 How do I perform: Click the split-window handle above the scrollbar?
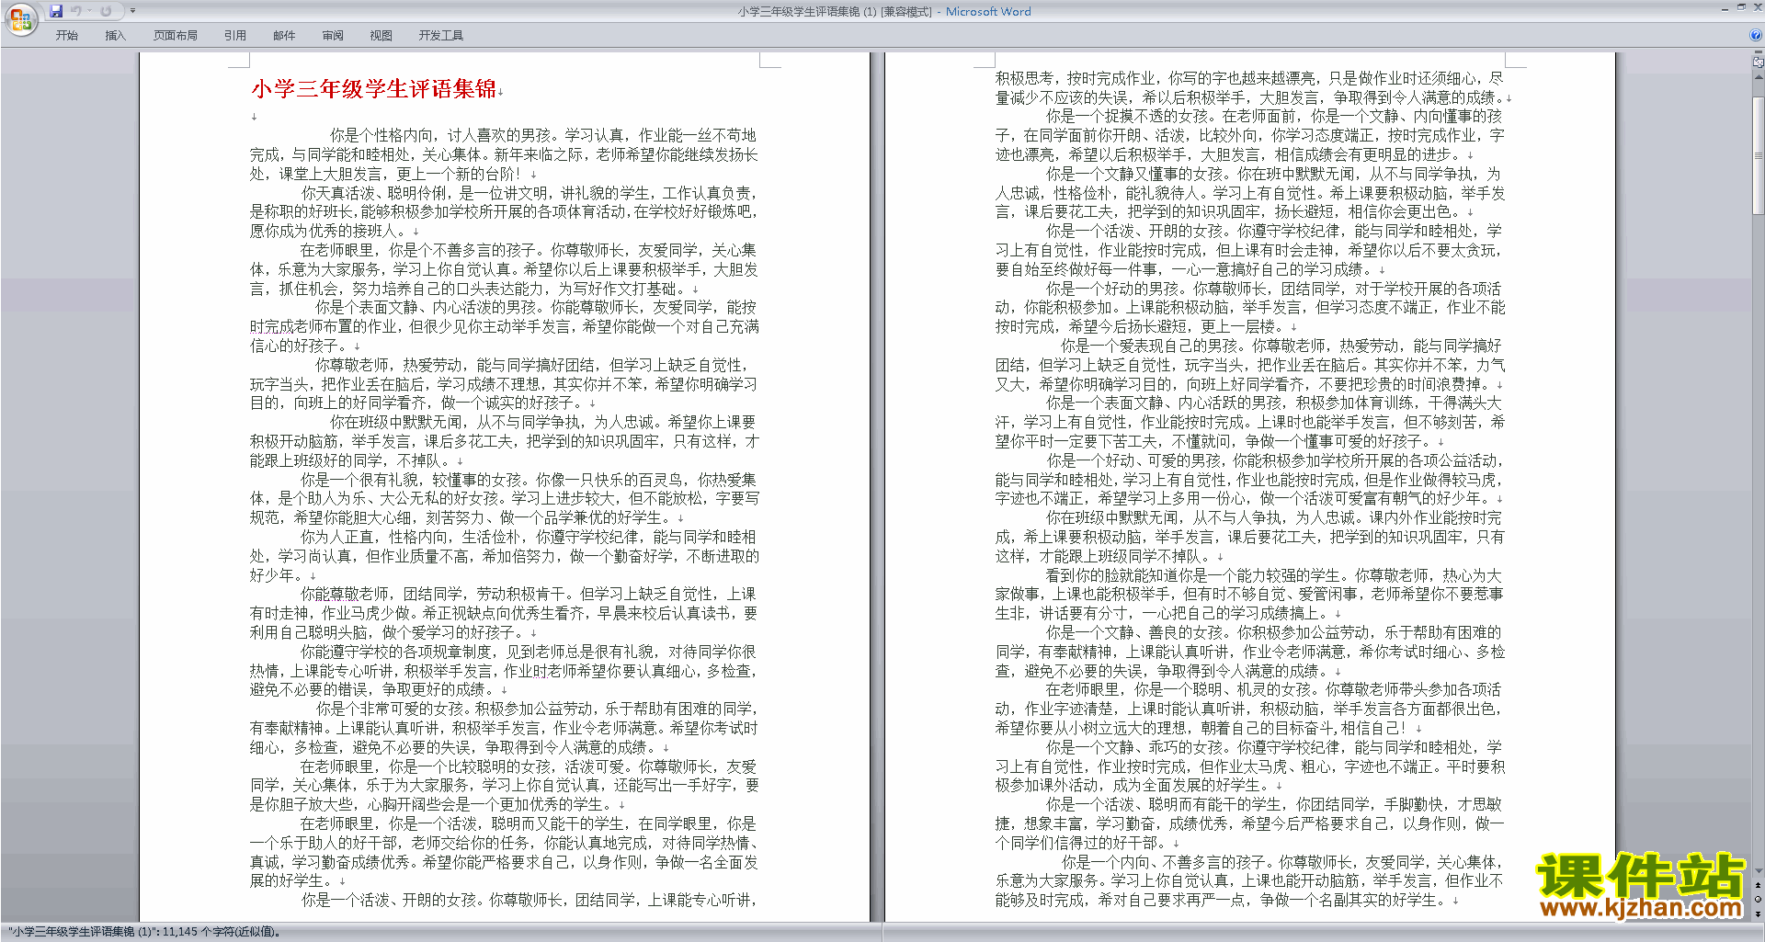[1759, 53]
